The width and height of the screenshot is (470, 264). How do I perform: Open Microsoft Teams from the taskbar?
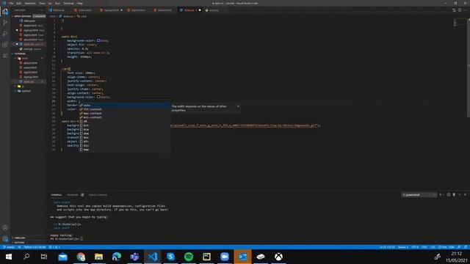tap(134, 257)
